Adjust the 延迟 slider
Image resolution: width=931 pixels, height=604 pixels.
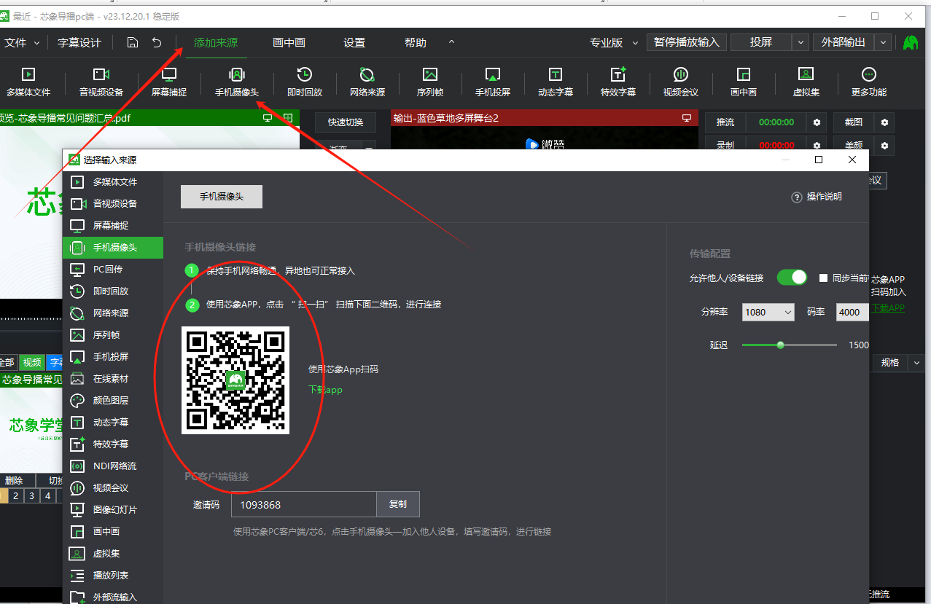780,345
